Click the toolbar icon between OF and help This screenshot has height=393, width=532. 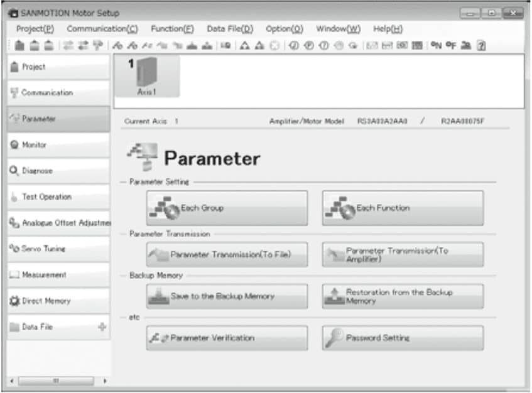point(466,45)
